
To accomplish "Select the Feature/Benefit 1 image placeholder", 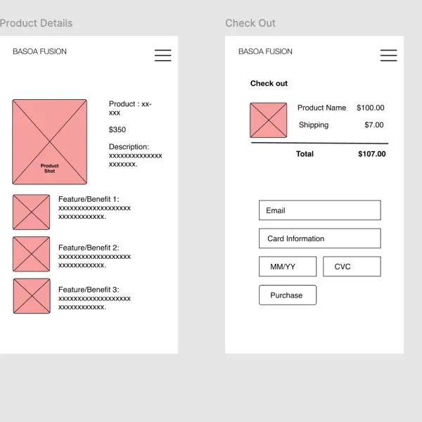I will pyautogui.click(x=31, y=212).
